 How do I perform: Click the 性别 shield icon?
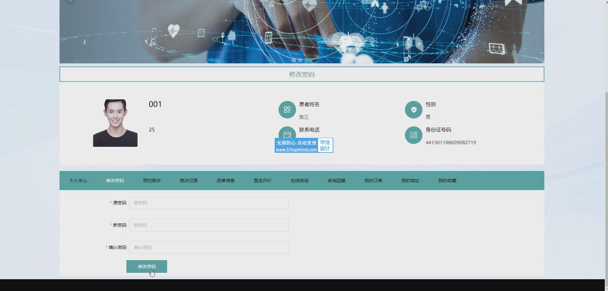coord(414,110)
